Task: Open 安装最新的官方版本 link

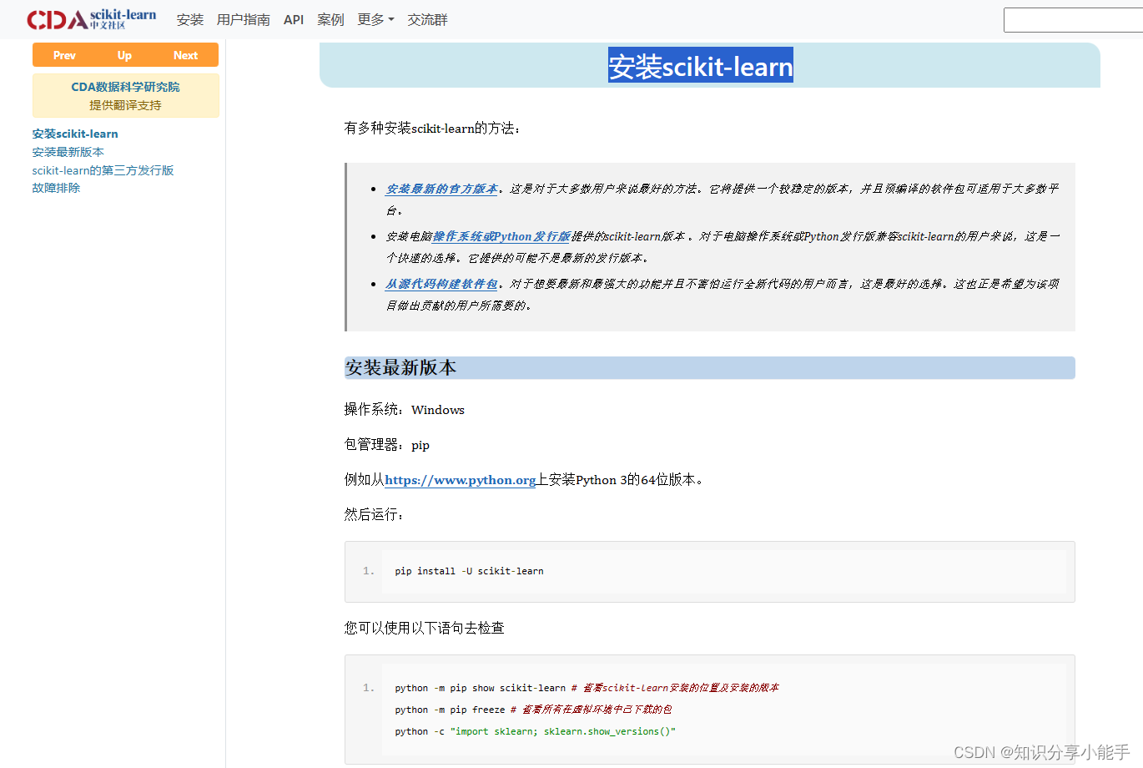Action: [x=442, y=189]
